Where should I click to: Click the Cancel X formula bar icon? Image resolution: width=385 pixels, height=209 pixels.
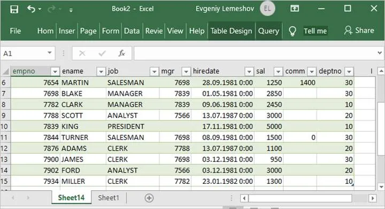point(82,53)
